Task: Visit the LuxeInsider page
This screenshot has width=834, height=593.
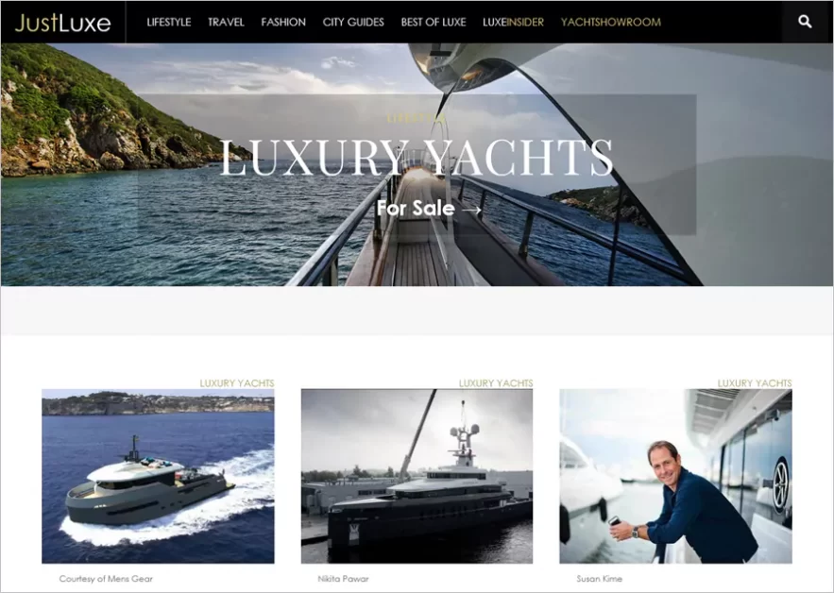Action: pos(513,23)
